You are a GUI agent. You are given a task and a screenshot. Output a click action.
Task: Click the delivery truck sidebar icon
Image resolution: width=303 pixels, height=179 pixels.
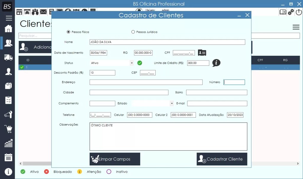click(x=8, y=57)
